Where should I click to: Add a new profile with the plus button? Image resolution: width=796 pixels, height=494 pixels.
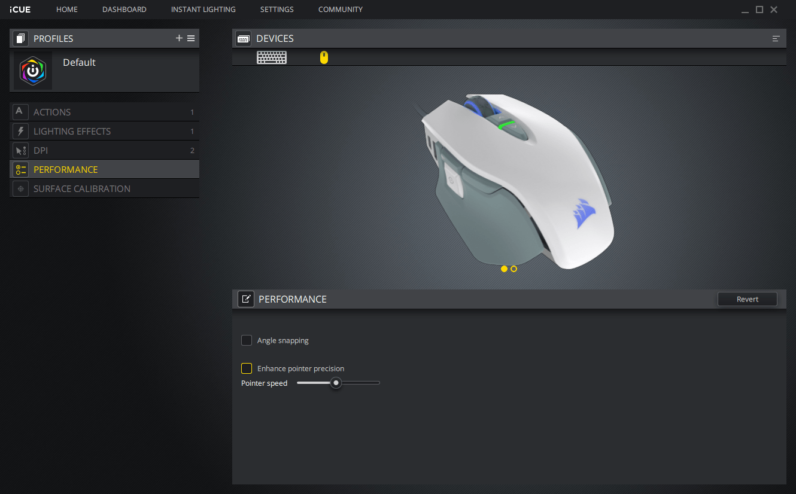click(x=179, y=38)
